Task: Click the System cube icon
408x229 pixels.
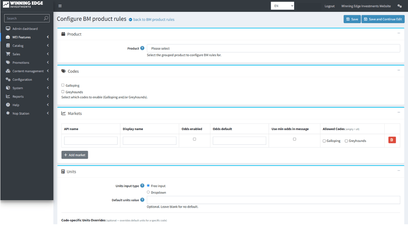Action: pyautogui.click(x=8, y=88)
